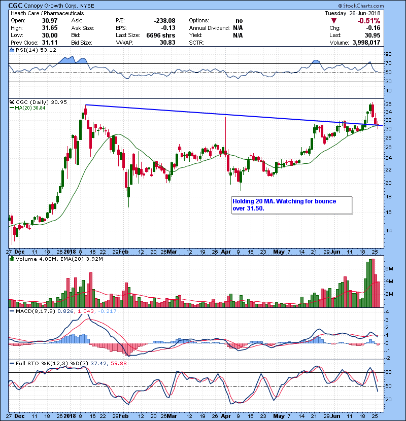Click the MACD histogram value -0.217

(107, 311)
